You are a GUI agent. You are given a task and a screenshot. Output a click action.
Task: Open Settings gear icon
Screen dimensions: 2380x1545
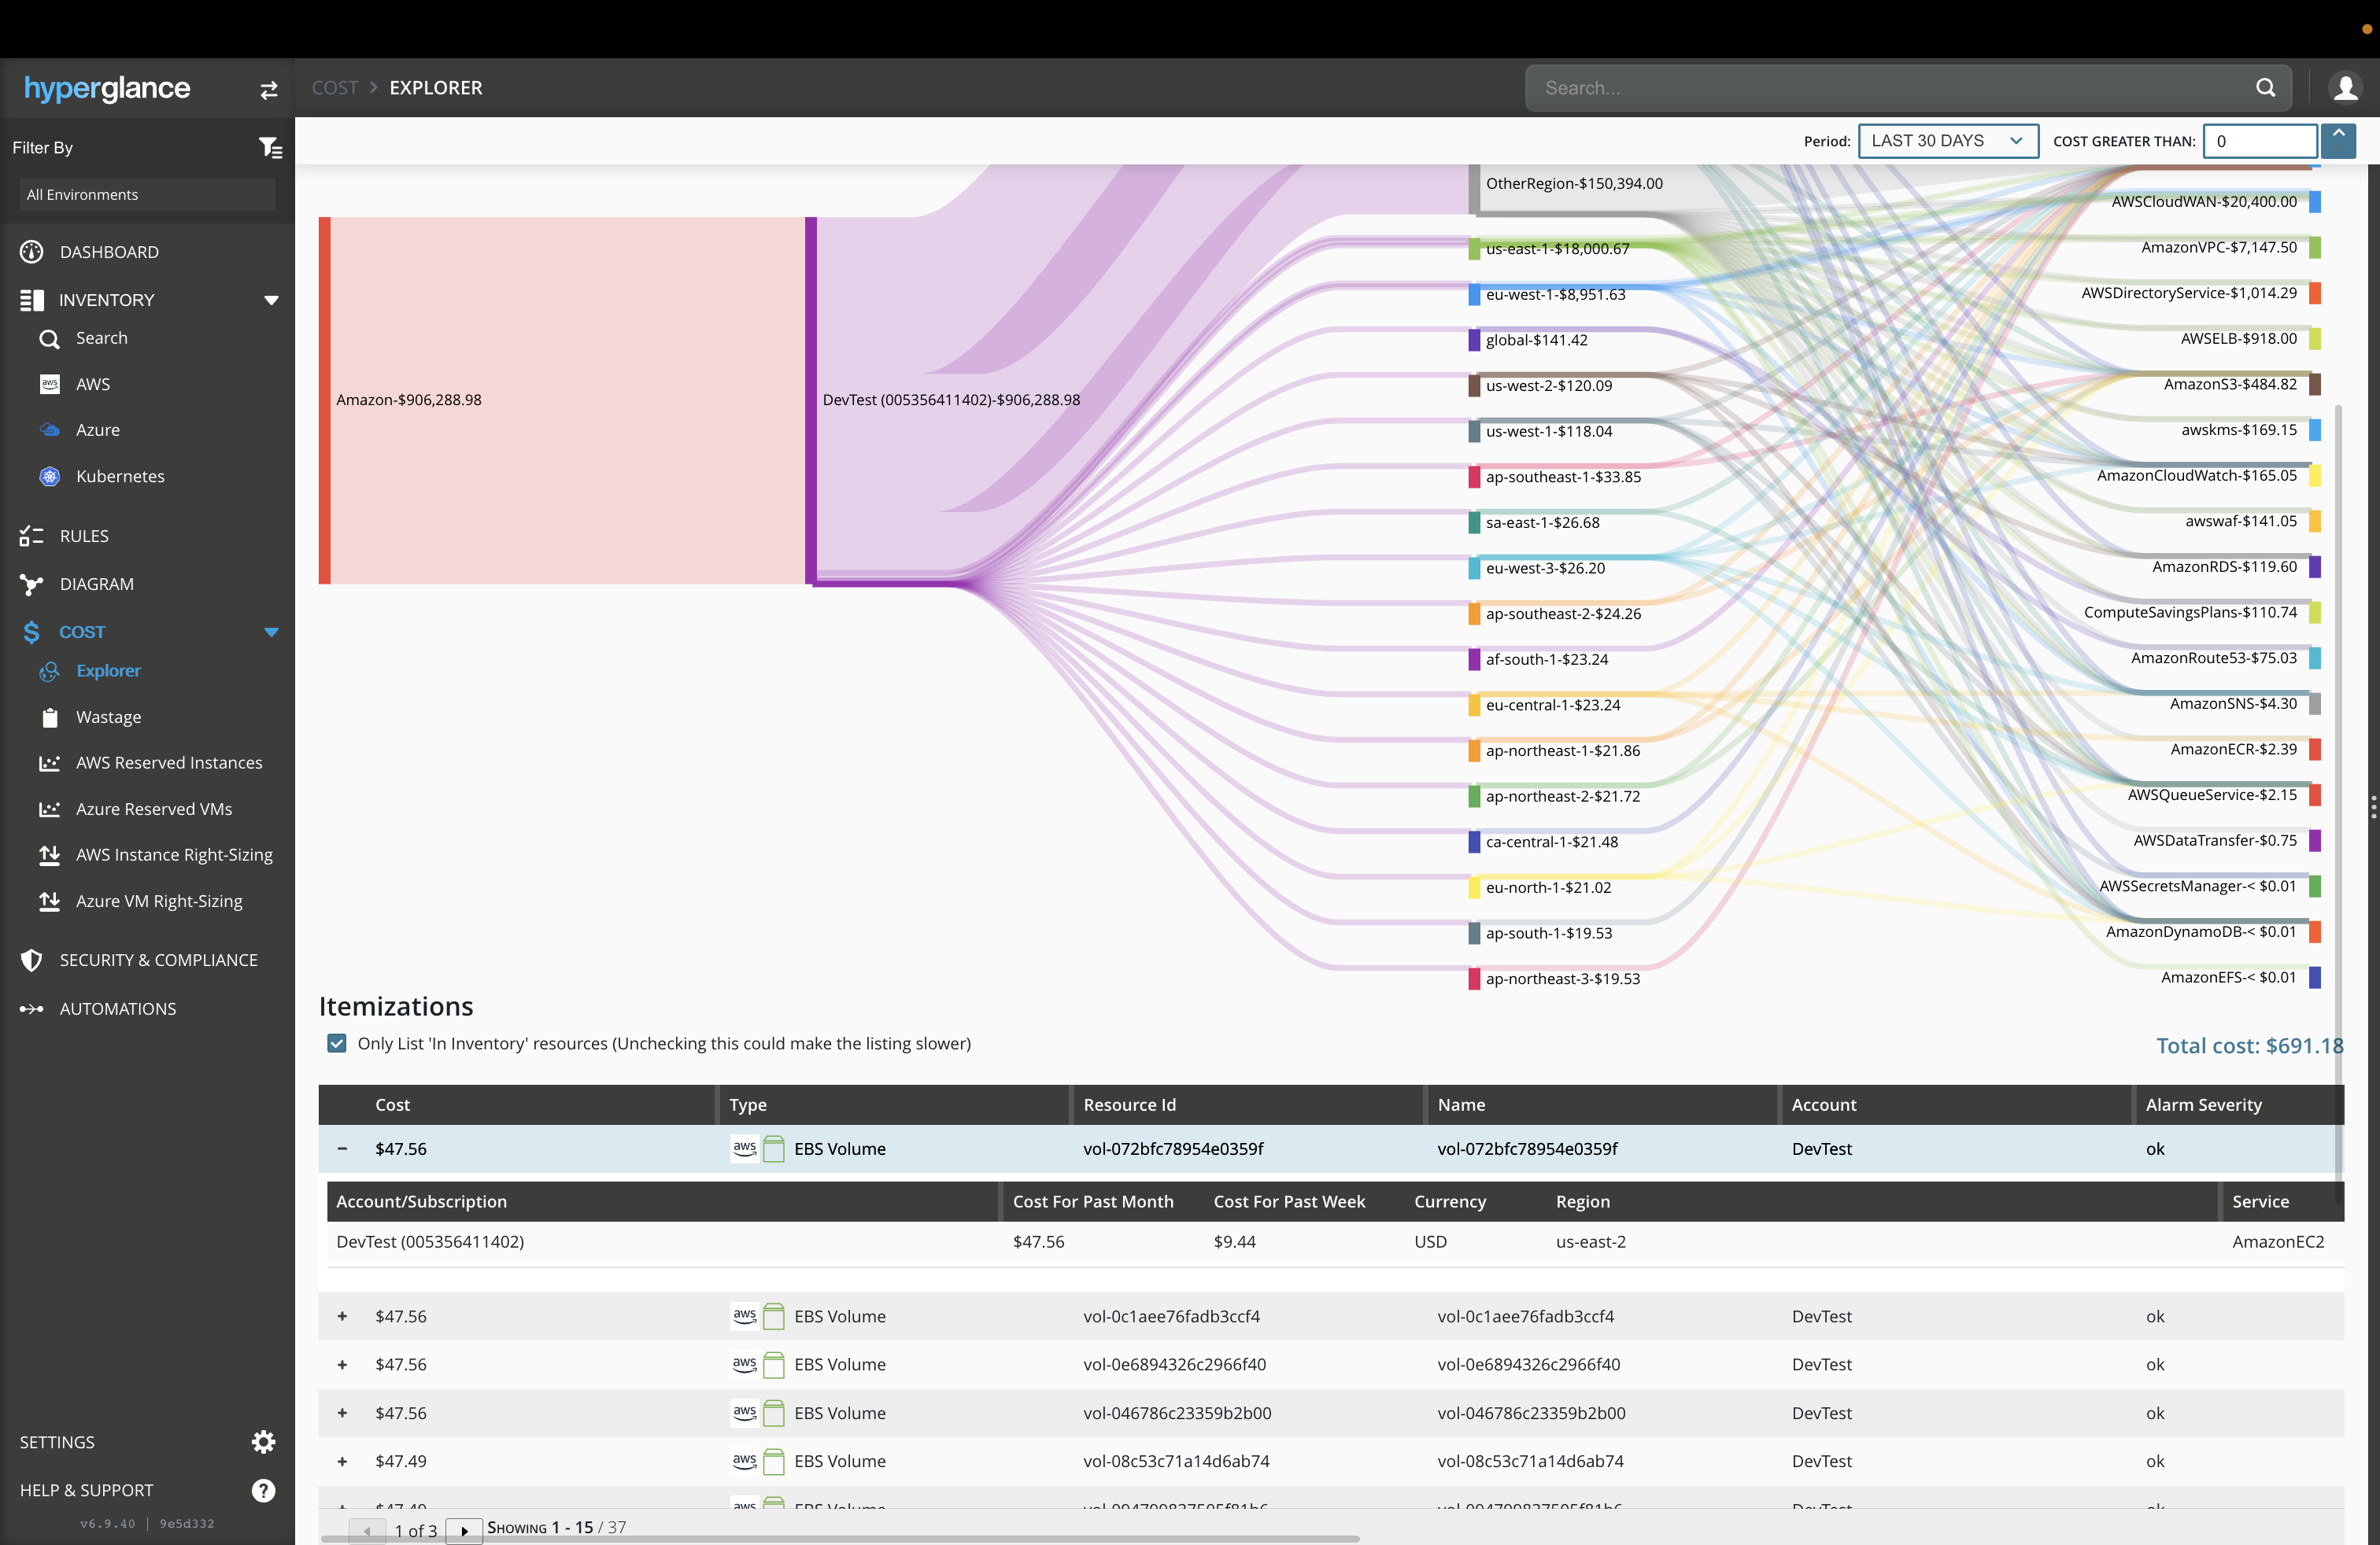tap(263, 1441)
